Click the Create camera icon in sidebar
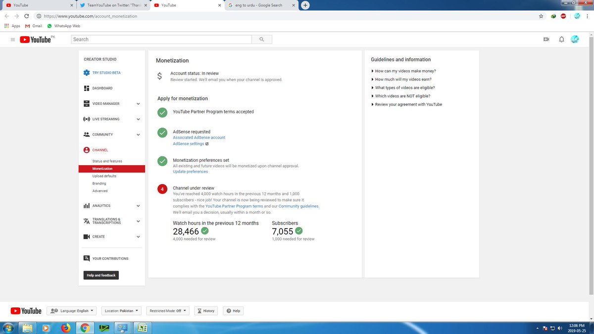 click(87, 237)
